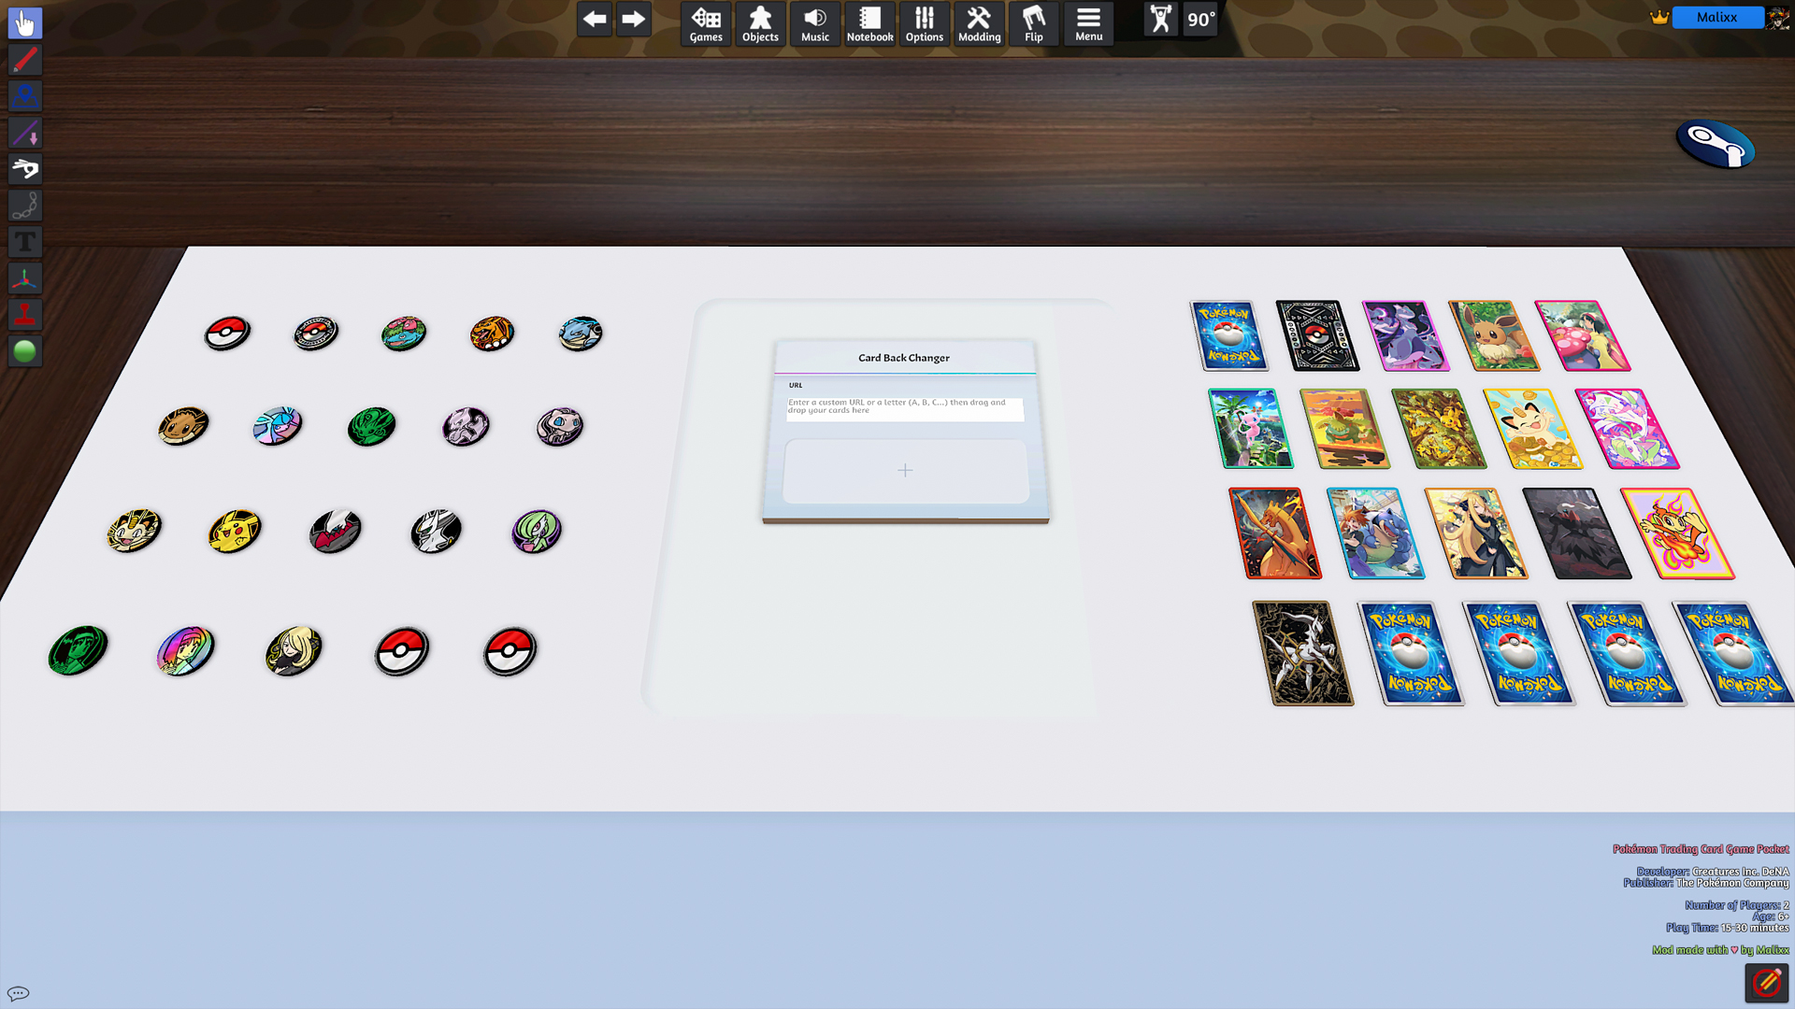Click the green color circle indicator
This screenshot has width=1795, height=1009.
click(x=25, y=351)
